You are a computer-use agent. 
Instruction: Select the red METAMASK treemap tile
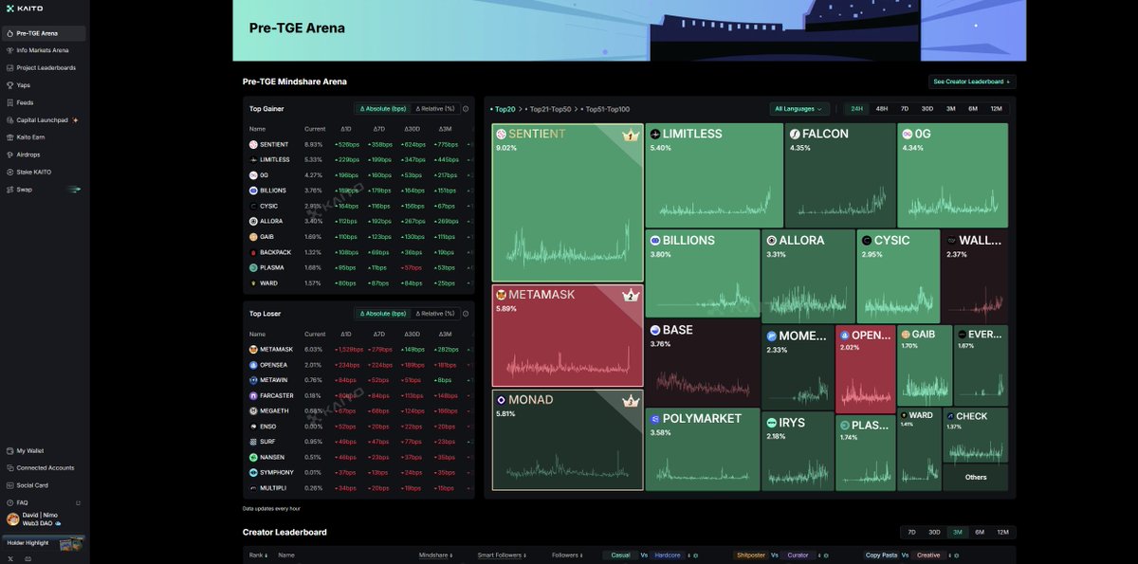click(x=567, y=336)
